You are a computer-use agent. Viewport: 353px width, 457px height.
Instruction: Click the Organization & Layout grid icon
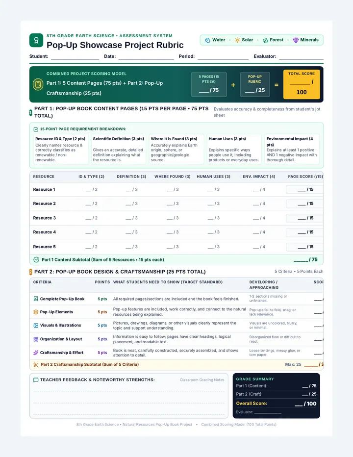[x=36, y=339]
